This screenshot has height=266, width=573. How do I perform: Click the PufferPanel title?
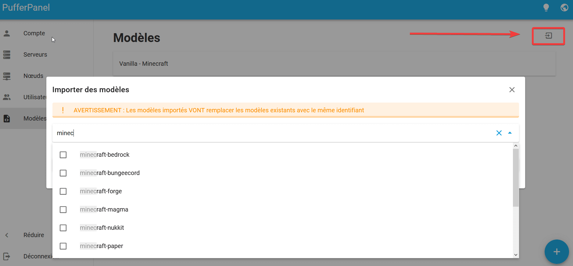(x=26, y=8)
